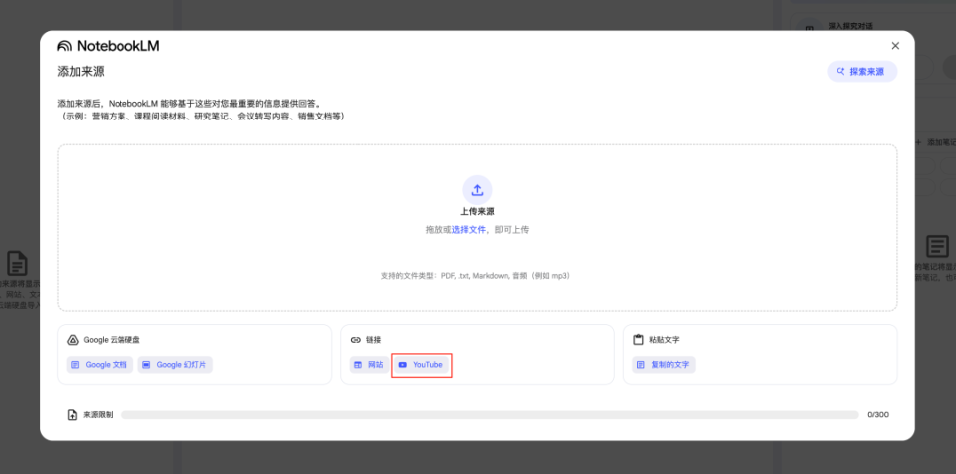Screen dimensions: 956x474
Task: Click the NotebookLM logo icon
Action: point(64,46)
